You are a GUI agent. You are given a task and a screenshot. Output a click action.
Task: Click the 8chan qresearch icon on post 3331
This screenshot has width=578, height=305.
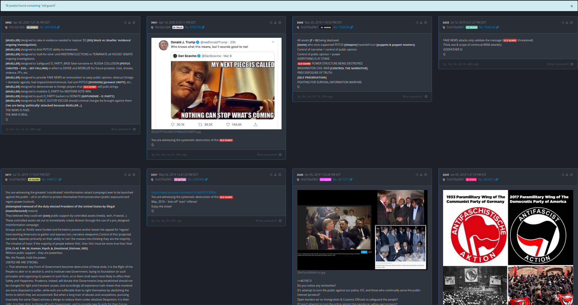coord(280,221)
